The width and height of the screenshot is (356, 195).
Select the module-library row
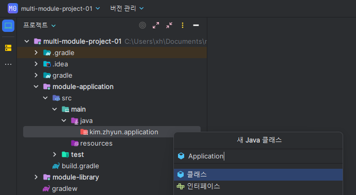click(76, 178)
